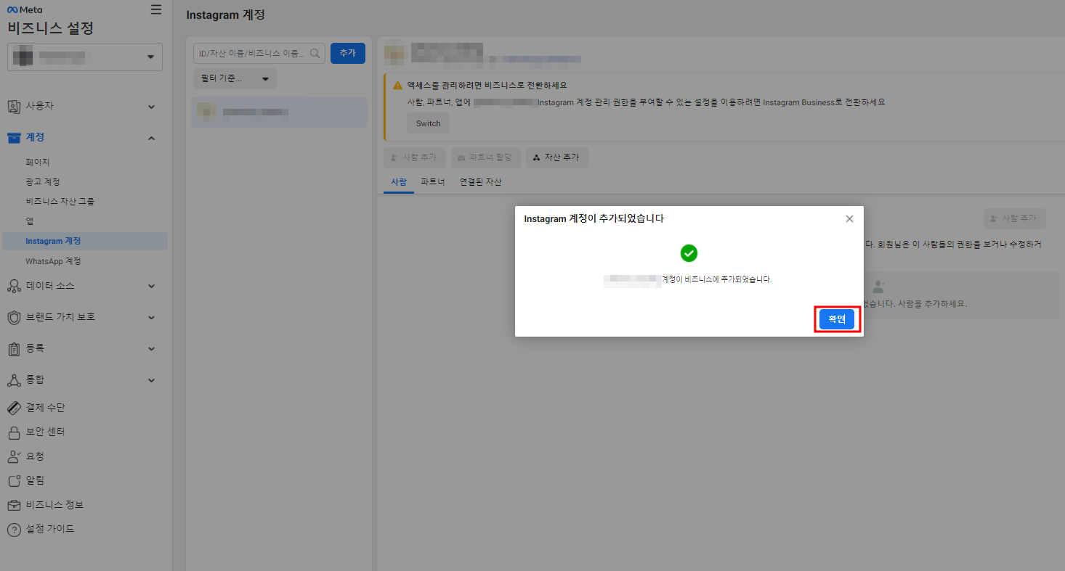The height and width of the screenshot is (571, 1065).
Task: Click 사람 추가 button beside the dialog
Action: coord(1014,218)
